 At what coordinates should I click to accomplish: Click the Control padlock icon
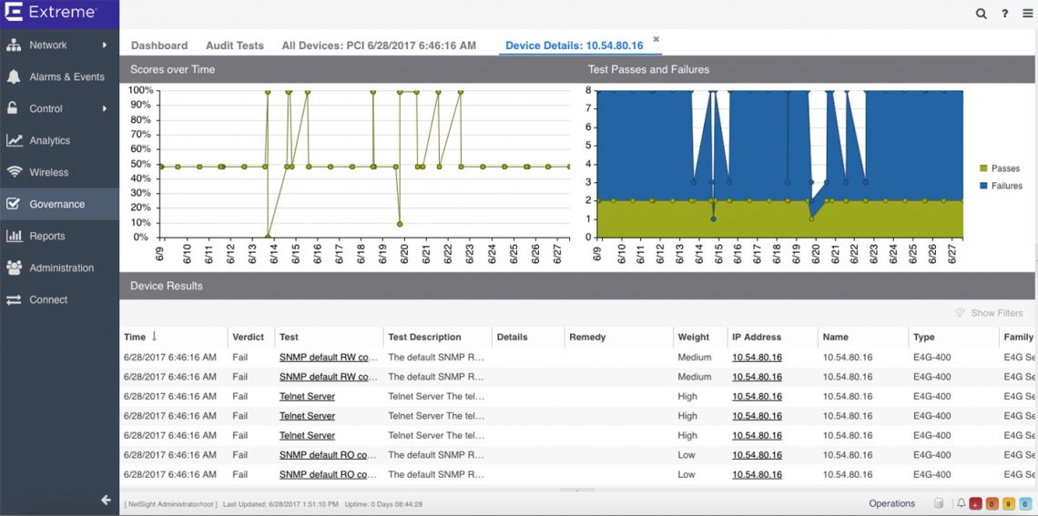13,107
